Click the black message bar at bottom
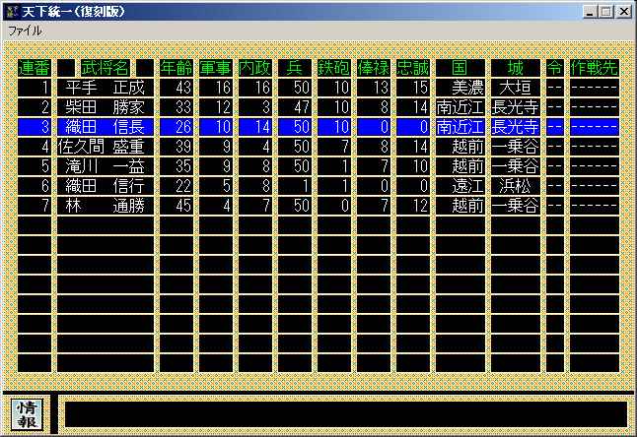This screenshot has width=637, height=437. click(346, 414)
